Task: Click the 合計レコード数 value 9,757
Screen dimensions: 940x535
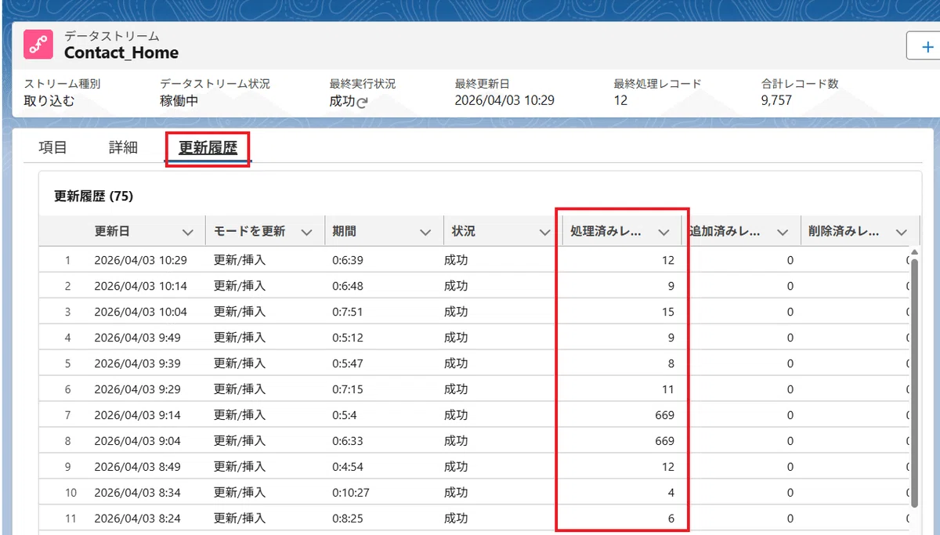Action: tap(776, 100)
